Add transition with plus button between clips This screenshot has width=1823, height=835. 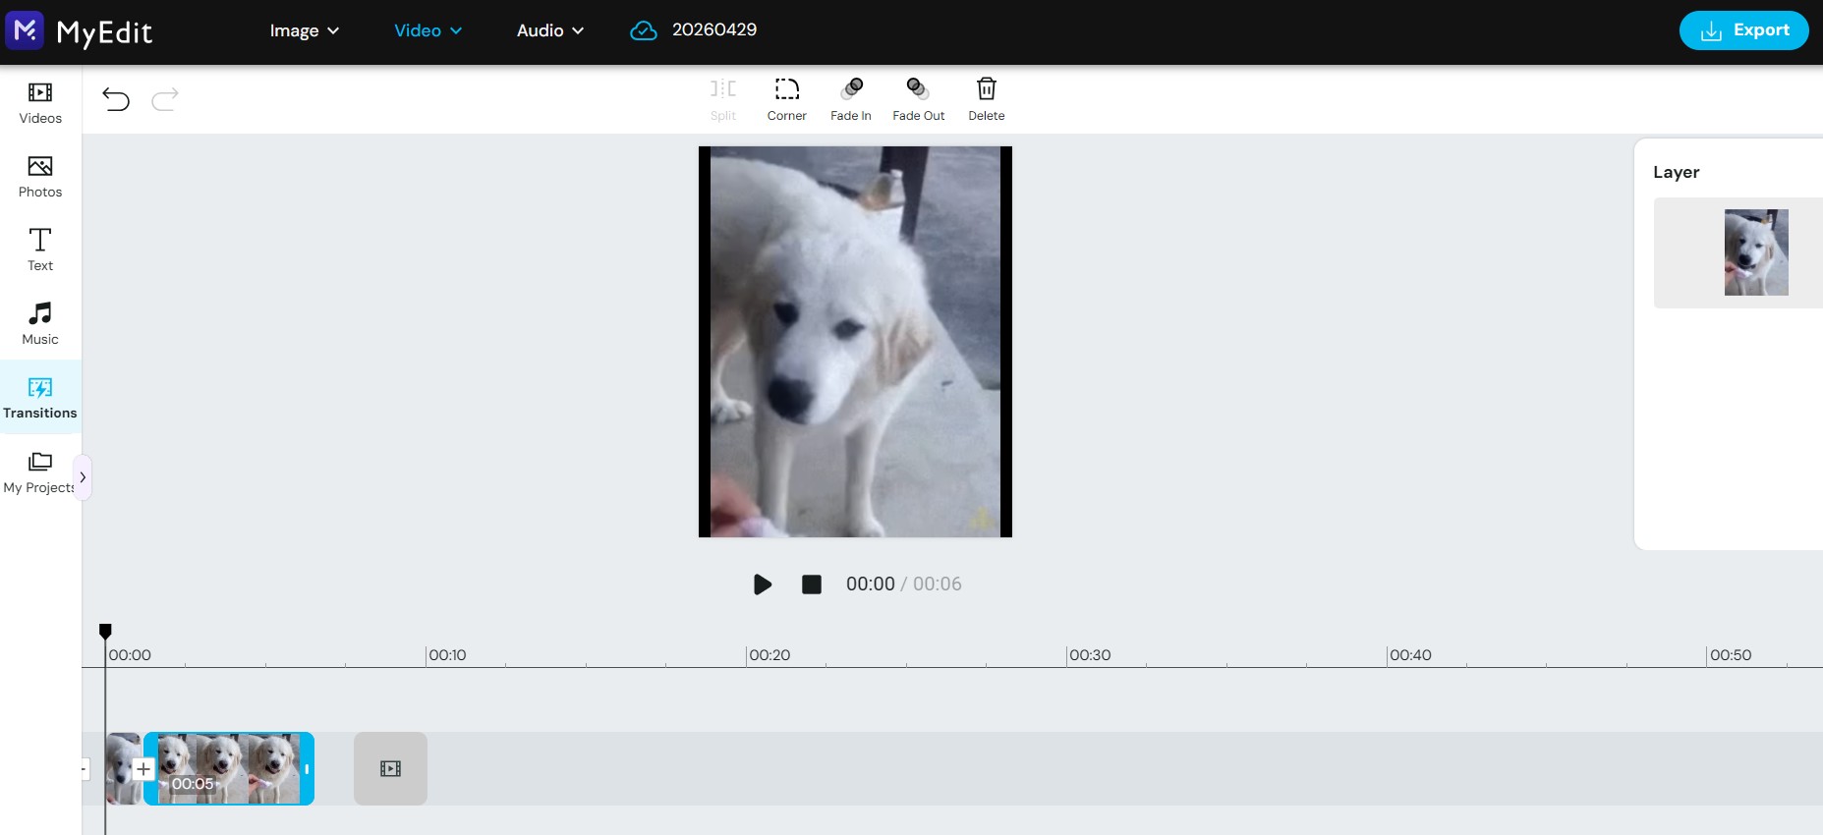point(143,769)
